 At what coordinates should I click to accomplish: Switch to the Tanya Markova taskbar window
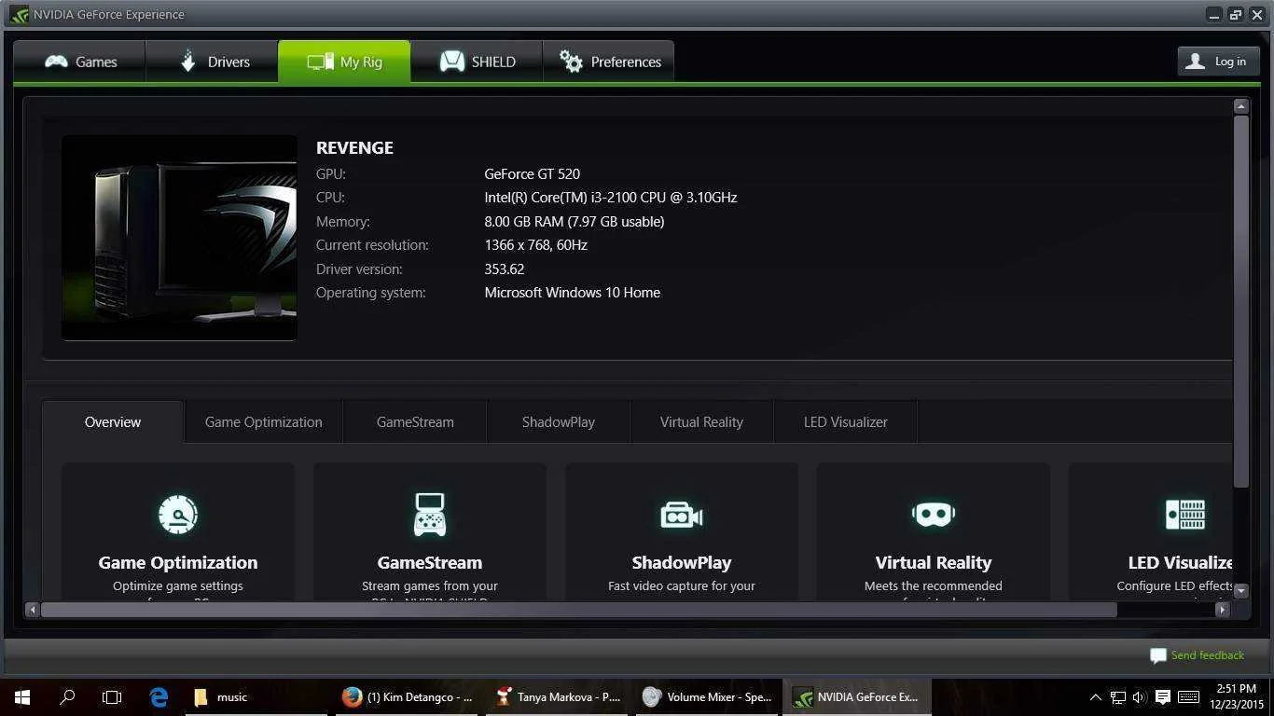tap(559, 696)
